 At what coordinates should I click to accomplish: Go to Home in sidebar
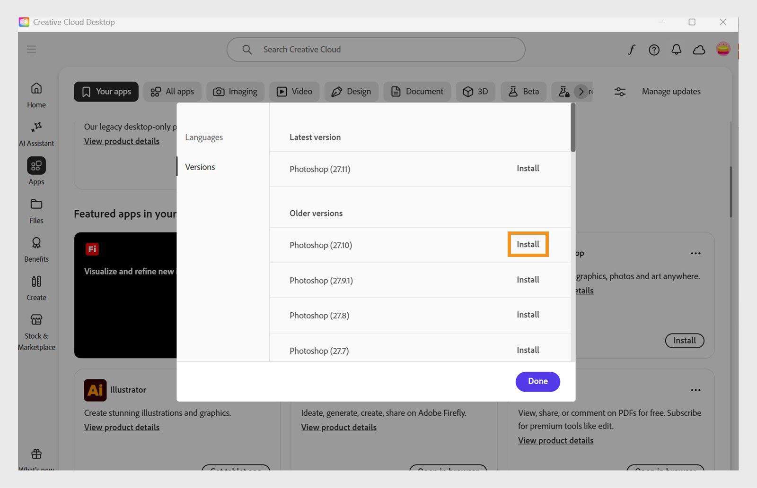(36, 95)
